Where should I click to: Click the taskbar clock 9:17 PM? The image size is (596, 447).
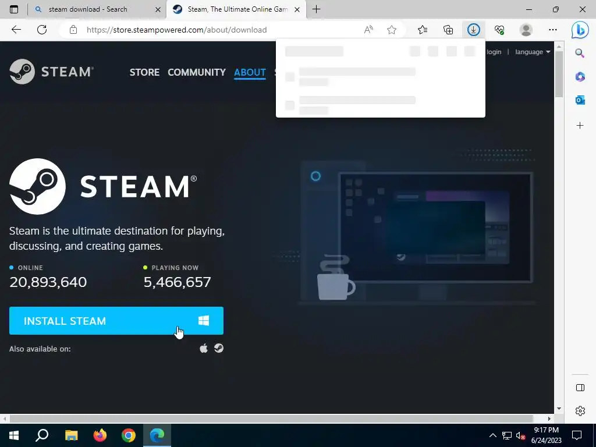(546, 430)
